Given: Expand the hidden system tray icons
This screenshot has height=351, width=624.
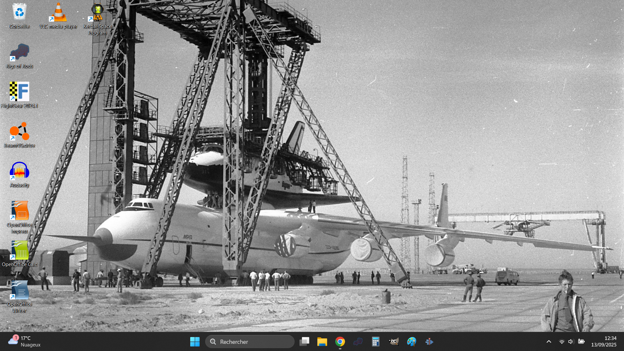Looking at the screenshot, I should [x=549, y=342].
